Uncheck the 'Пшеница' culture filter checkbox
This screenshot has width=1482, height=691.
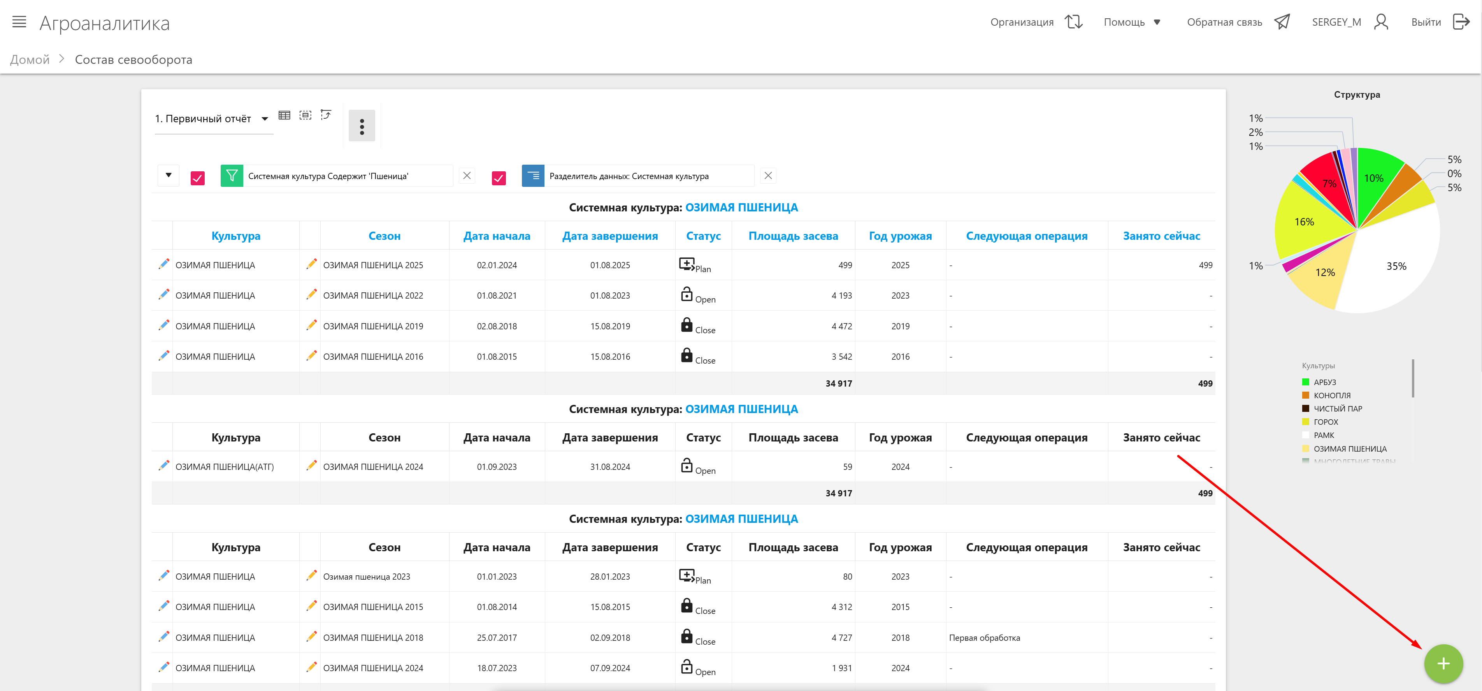(197, 178)
